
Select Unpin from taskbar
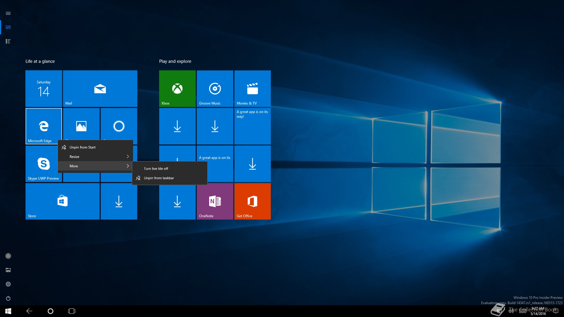click(170, 178)
